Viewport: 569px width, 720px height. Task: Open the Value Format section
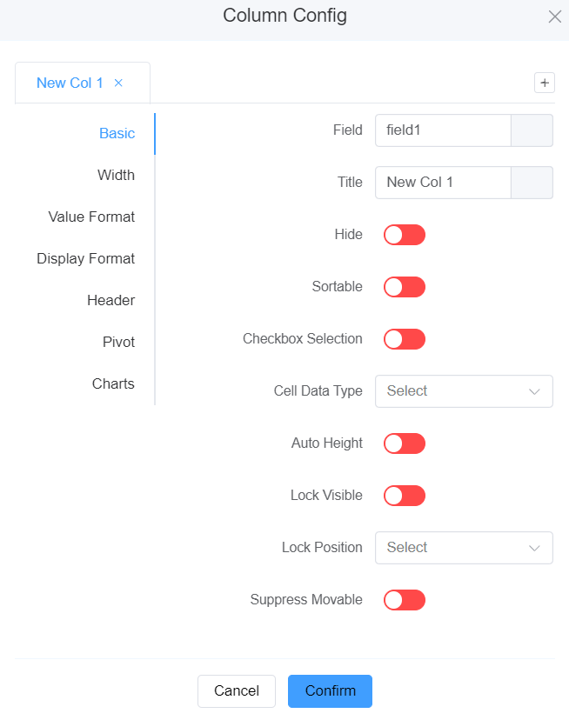[91, 217]
